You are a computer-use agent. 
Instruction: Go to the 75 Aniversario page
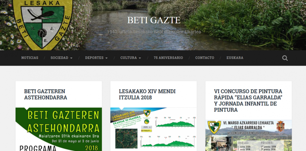[168, 58]
